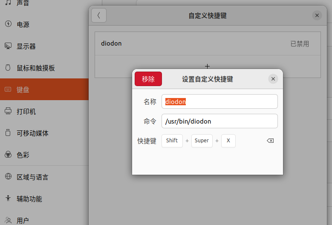Click the 快捷键 label

coord(147,141)
